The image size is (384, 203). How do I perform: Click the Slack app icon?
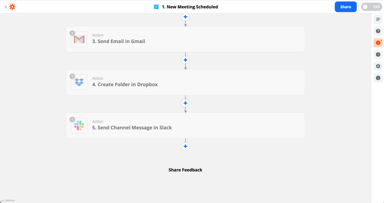[79, 125]
